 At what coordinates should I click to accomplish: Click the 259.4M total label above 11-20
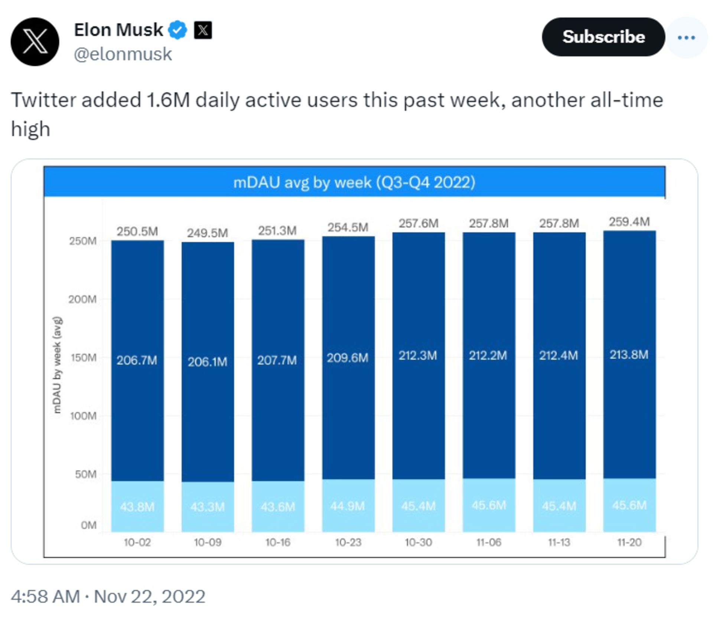point(629,222)
